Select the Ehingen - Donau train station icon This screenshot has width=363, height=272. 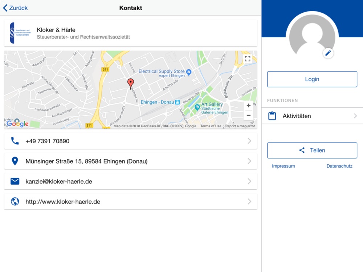tap(178, 102)
